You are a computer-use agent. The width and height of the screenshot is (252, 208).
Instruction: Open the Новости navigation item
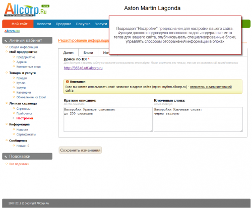pyautogui.click(x=44, y=24)
